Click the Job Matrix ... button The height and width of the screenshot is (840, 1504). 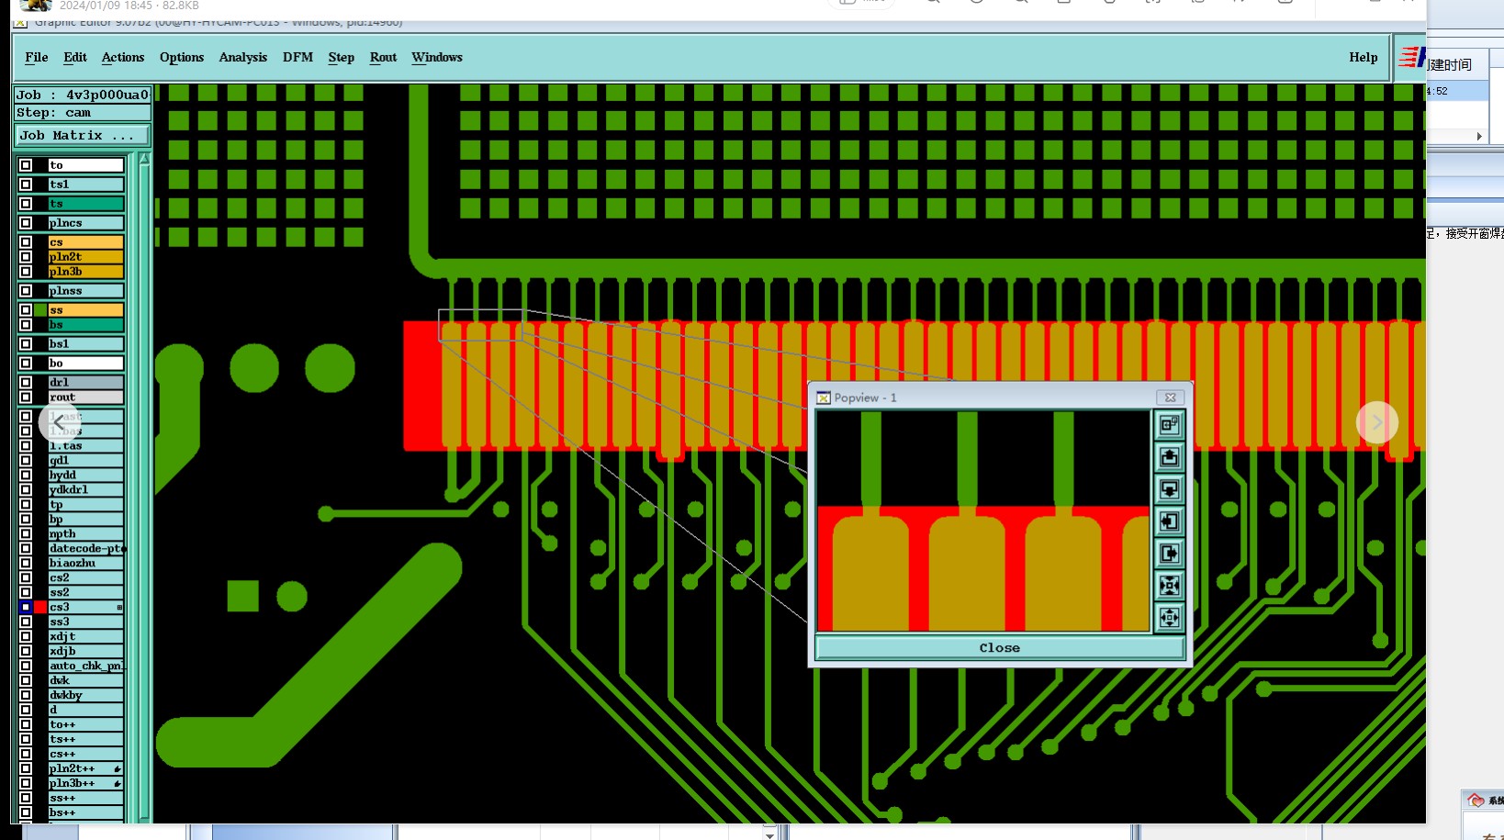(x=82, y=135)
